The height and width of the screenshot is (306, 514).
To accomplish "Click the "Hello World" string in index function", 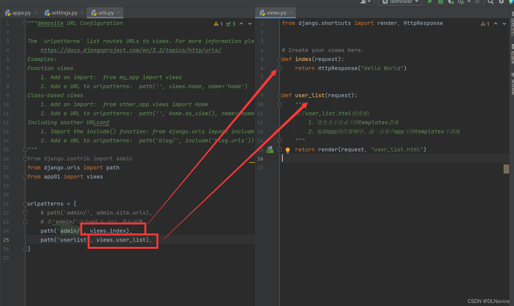I will click(x=382, y=68).
